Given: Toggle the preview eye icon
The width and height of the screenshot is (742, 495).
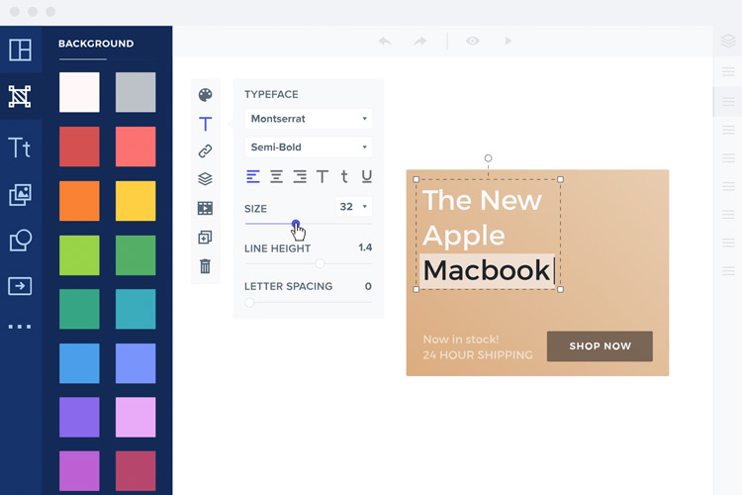Looking at the screenshot, I should [473, 41].
